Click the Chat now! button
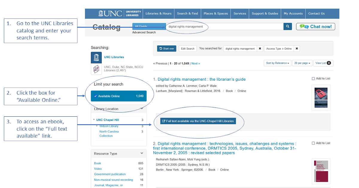Viewport: 359px width, 188px height. click(x=316, y=27)
